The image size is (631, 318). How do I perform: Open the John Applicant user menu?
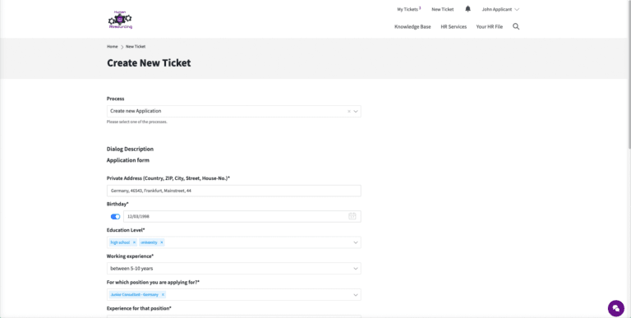click(500, 9)
